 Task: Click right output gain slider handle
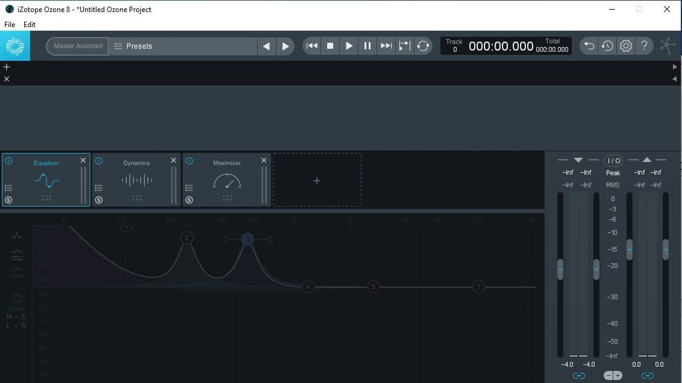click(666, 249)
